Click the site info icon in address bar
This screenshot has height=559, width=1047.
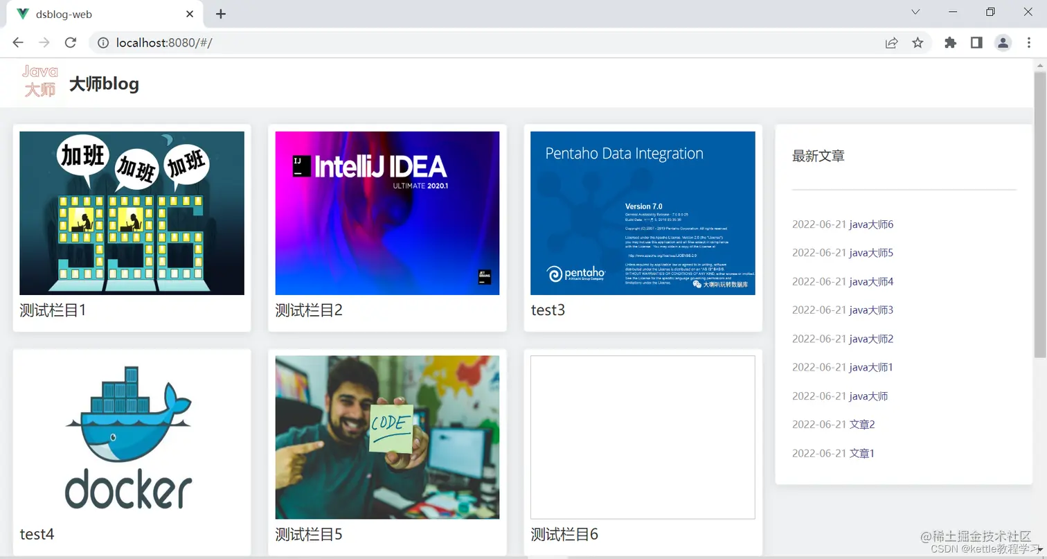pyautogui.click(x=103, y=43)
